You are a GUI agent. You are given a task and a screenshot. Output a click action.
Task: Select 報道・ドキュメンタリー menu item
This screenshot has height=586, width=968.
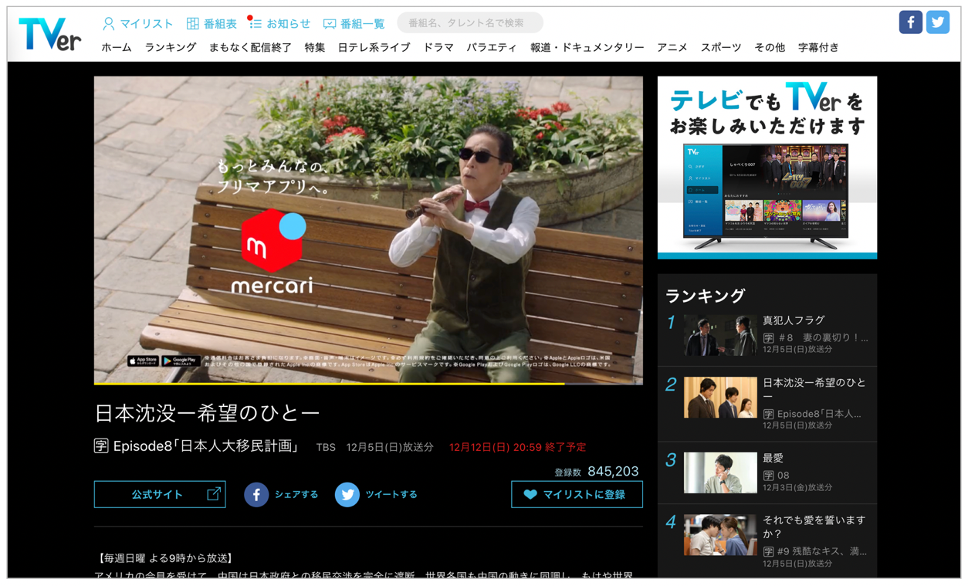click(x=587, y=48)
